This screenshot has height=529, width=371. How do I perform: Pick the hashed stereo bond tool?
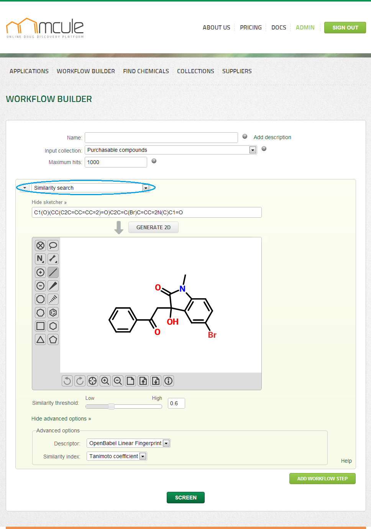[x=53, y=299]
